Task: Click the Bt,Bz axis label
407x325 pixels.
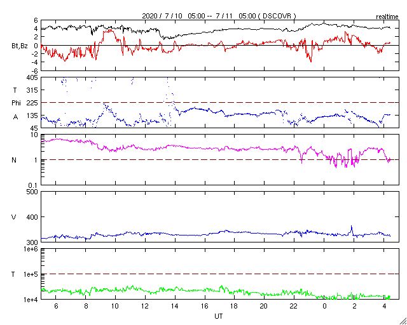Action: pyautogui.click(x=19, y=46)
